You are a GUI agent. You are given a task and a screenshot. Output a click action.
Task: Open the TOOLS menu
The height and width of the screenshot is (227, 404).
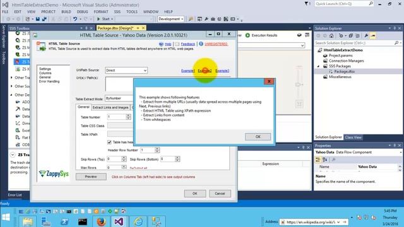[132, 12]
